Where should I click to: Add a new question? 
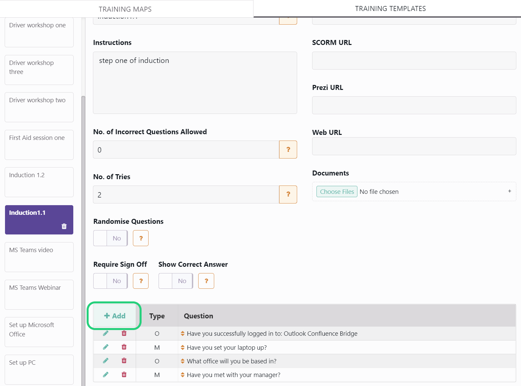(x=115, y=316)
